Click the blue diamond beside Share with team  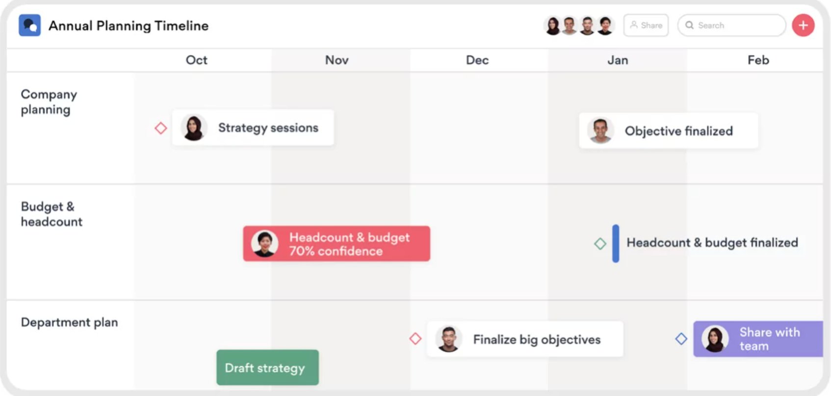click(681, 339)
